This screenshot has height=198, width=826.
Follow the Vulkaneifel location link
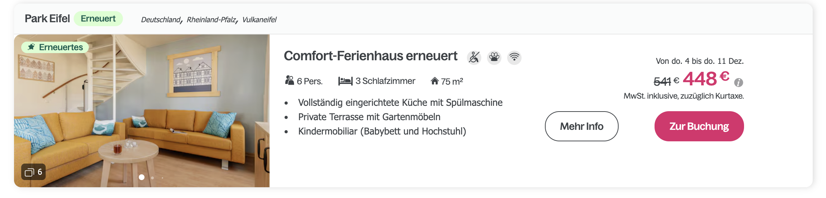click(259, 20)
